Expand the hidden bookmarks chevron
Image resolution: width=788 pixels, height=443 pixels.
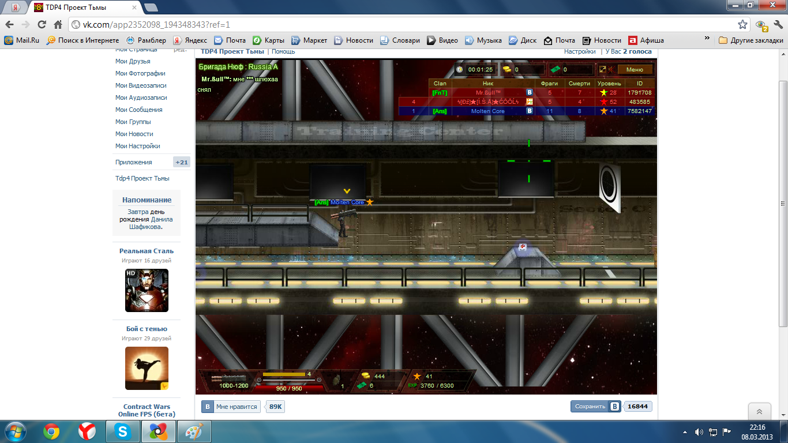tap(707, 39)
